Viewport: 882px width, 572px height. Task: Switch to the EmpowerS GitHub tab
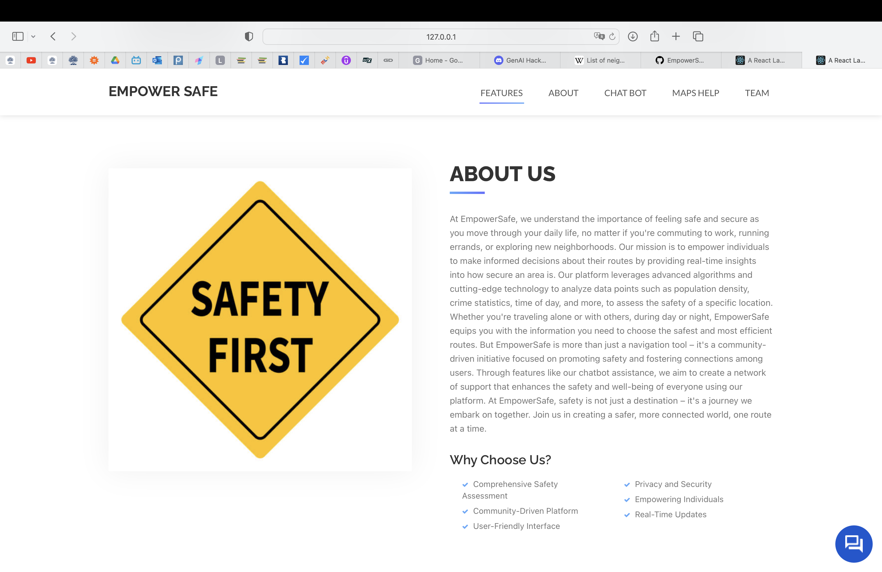(x=680, y=60)
